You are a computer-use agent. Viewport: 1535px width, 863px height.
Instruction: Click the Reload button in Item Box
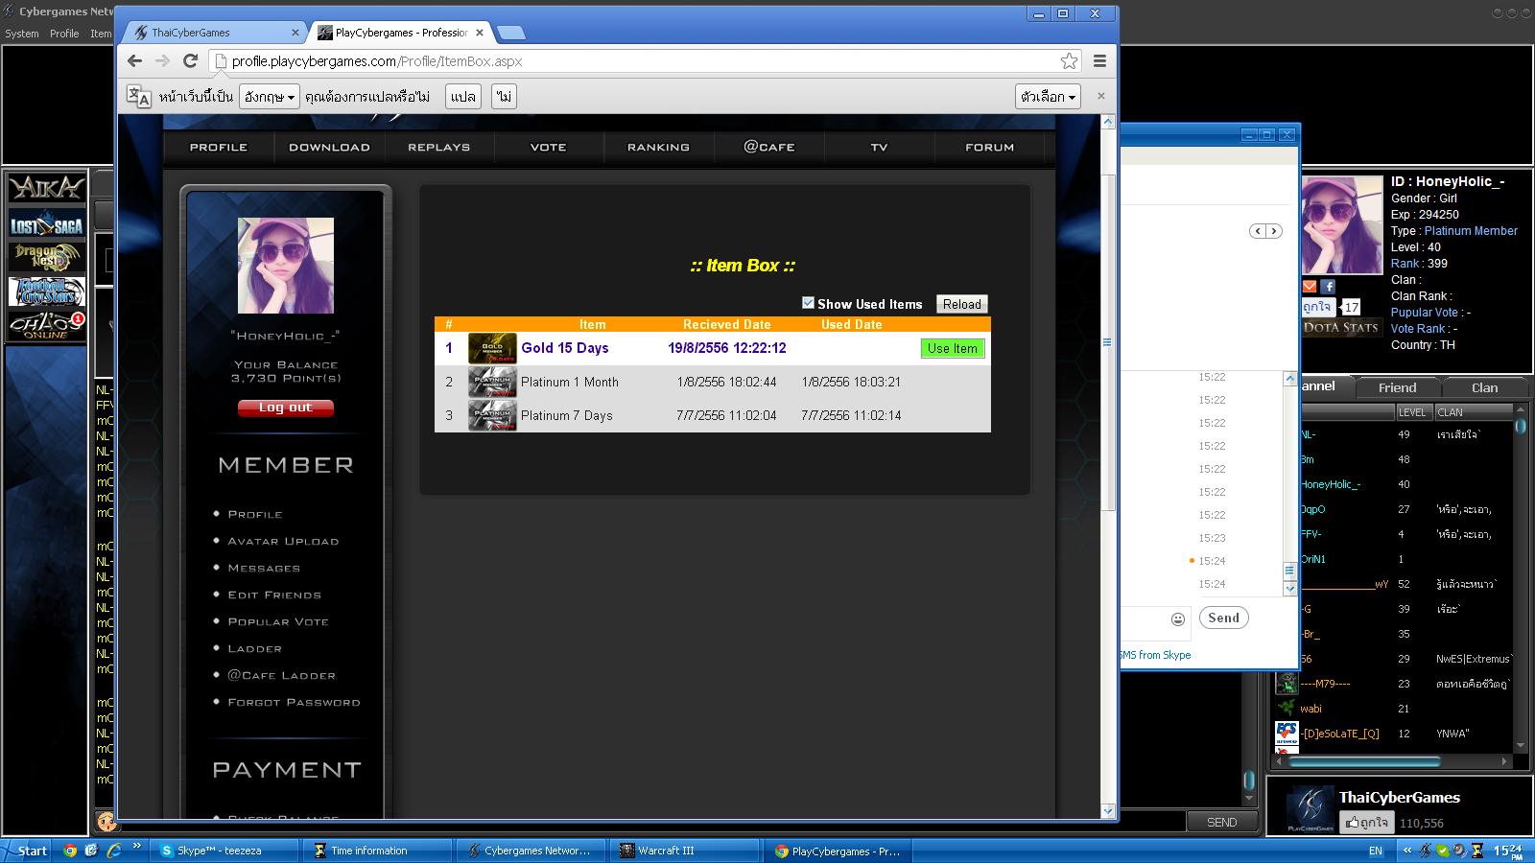click(962, 304)
